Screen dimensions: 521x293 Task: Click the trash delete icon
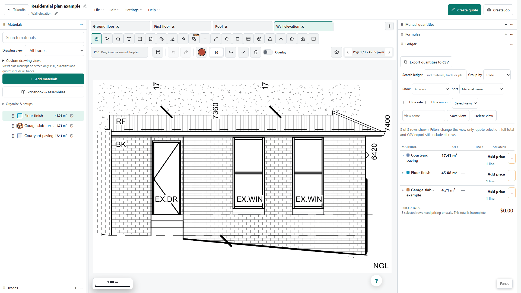256,52
